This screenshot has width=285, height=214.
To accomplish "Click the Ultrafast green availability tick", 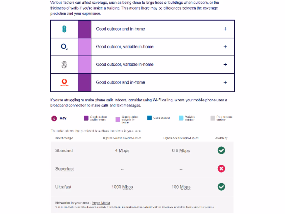I will point(221,187).
